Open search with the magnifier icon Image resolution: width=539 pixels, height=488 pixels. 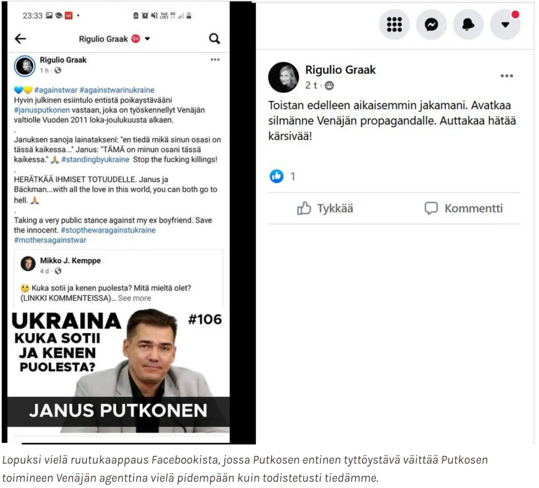pos(215,39)
